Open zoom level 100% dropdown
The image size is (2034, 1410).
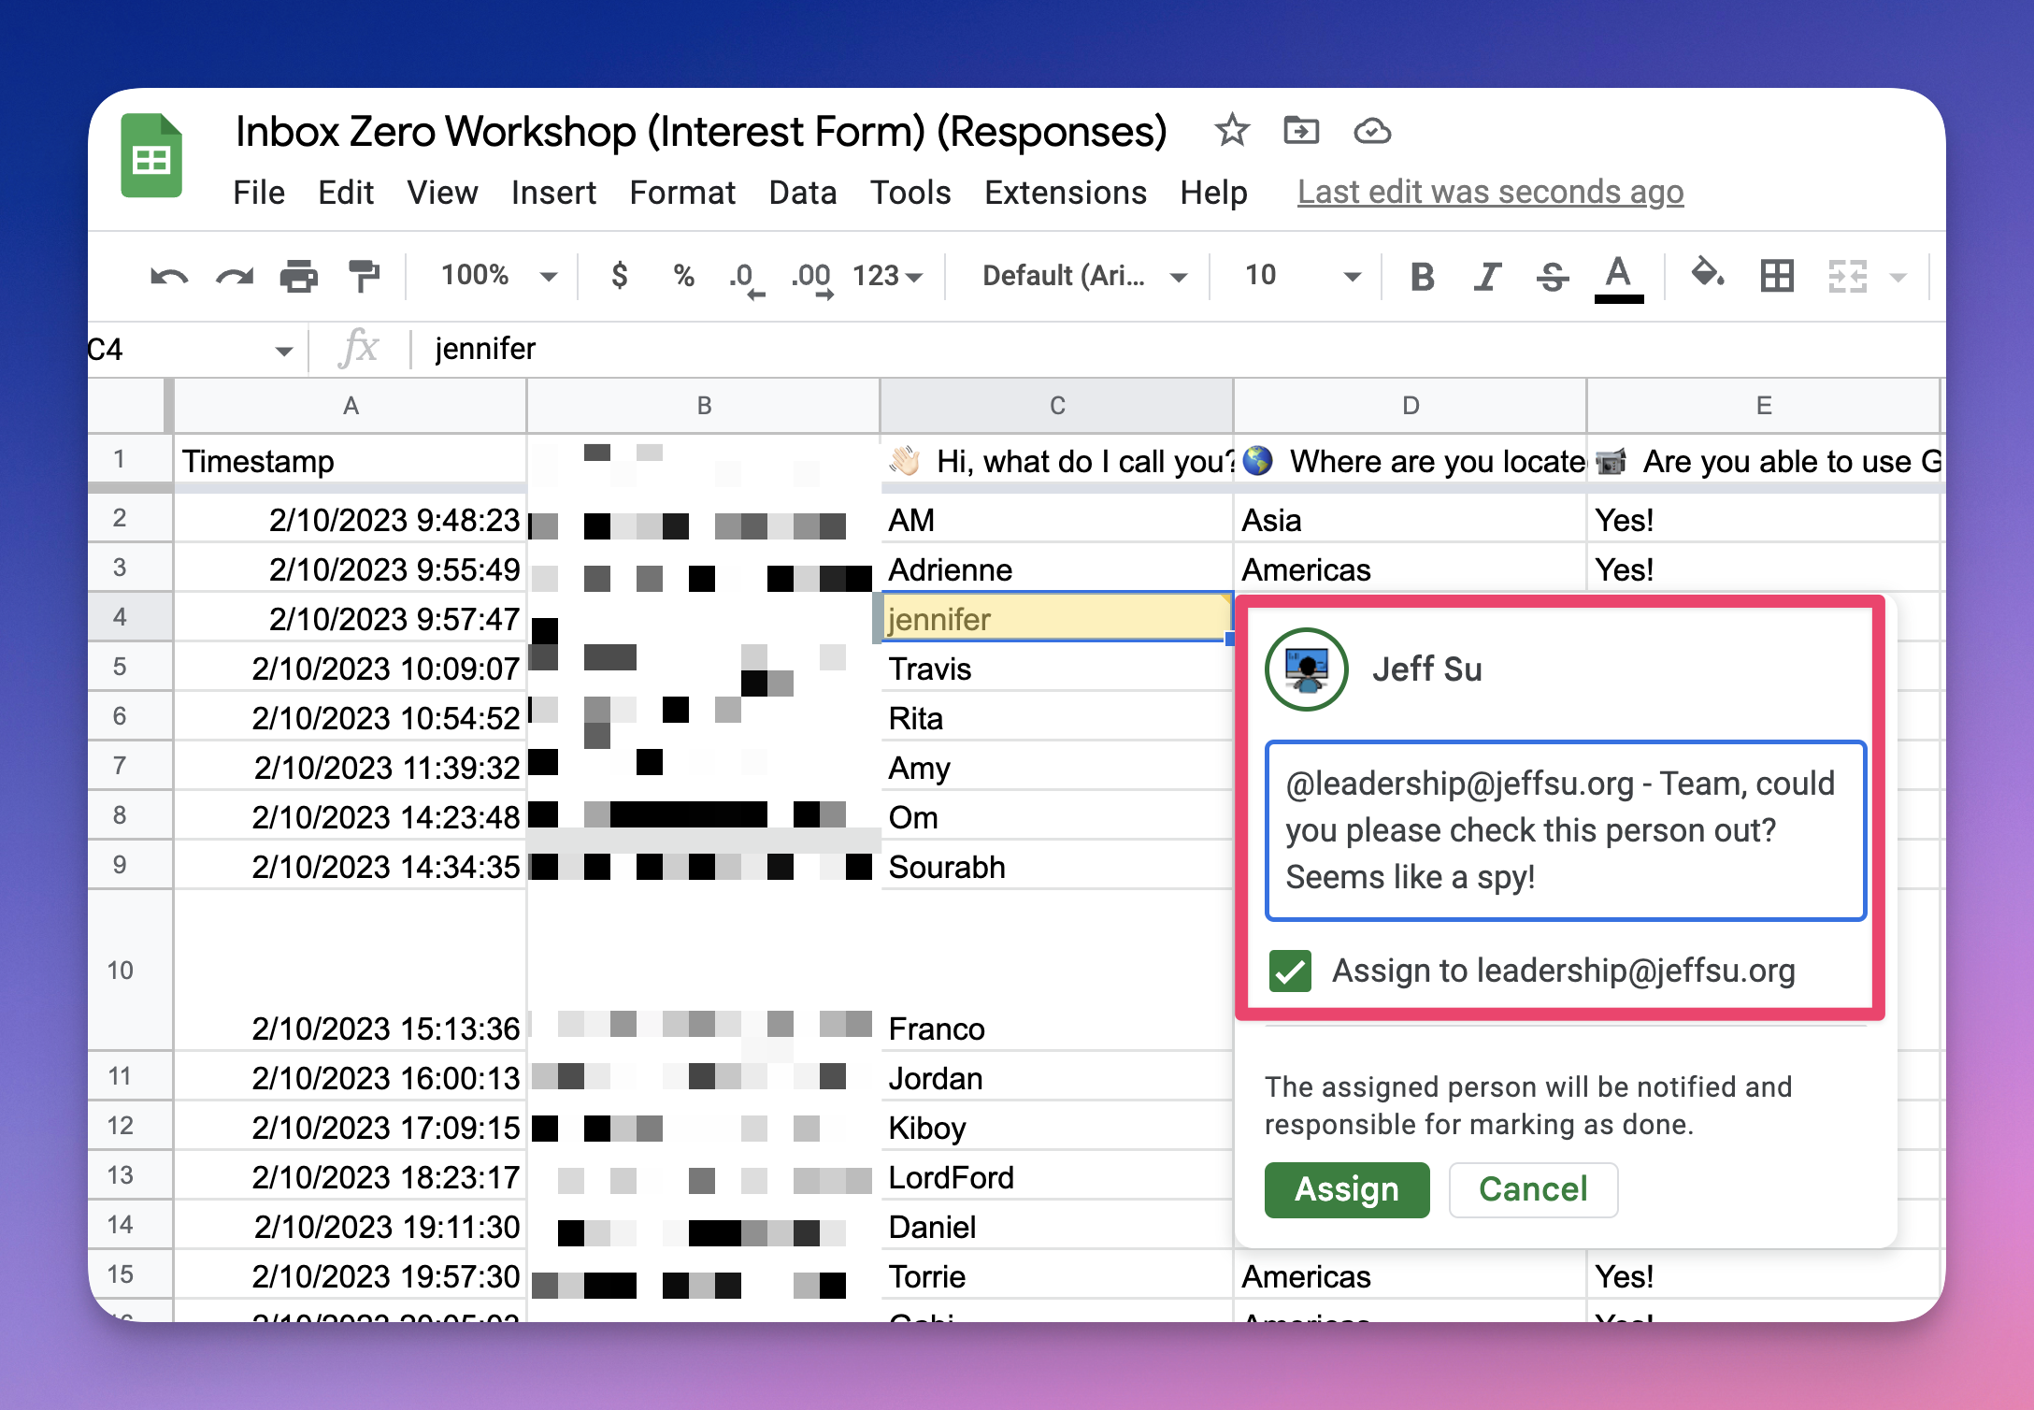499,275
